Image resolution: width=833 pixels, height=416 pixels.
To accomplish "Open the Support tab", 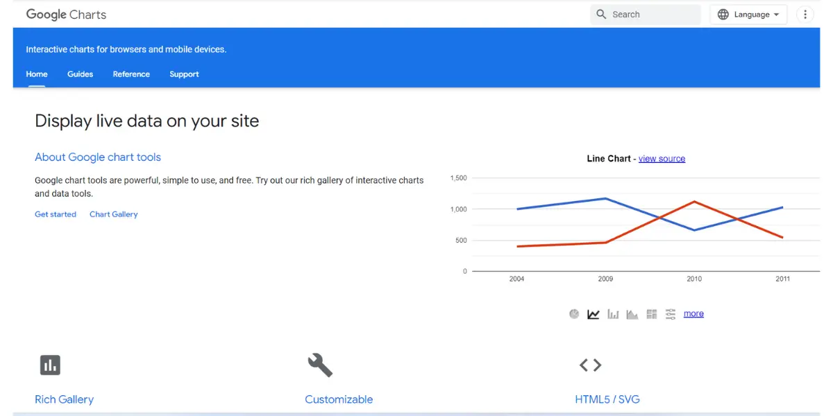I will pyautogui.click(x=184, y=74).
